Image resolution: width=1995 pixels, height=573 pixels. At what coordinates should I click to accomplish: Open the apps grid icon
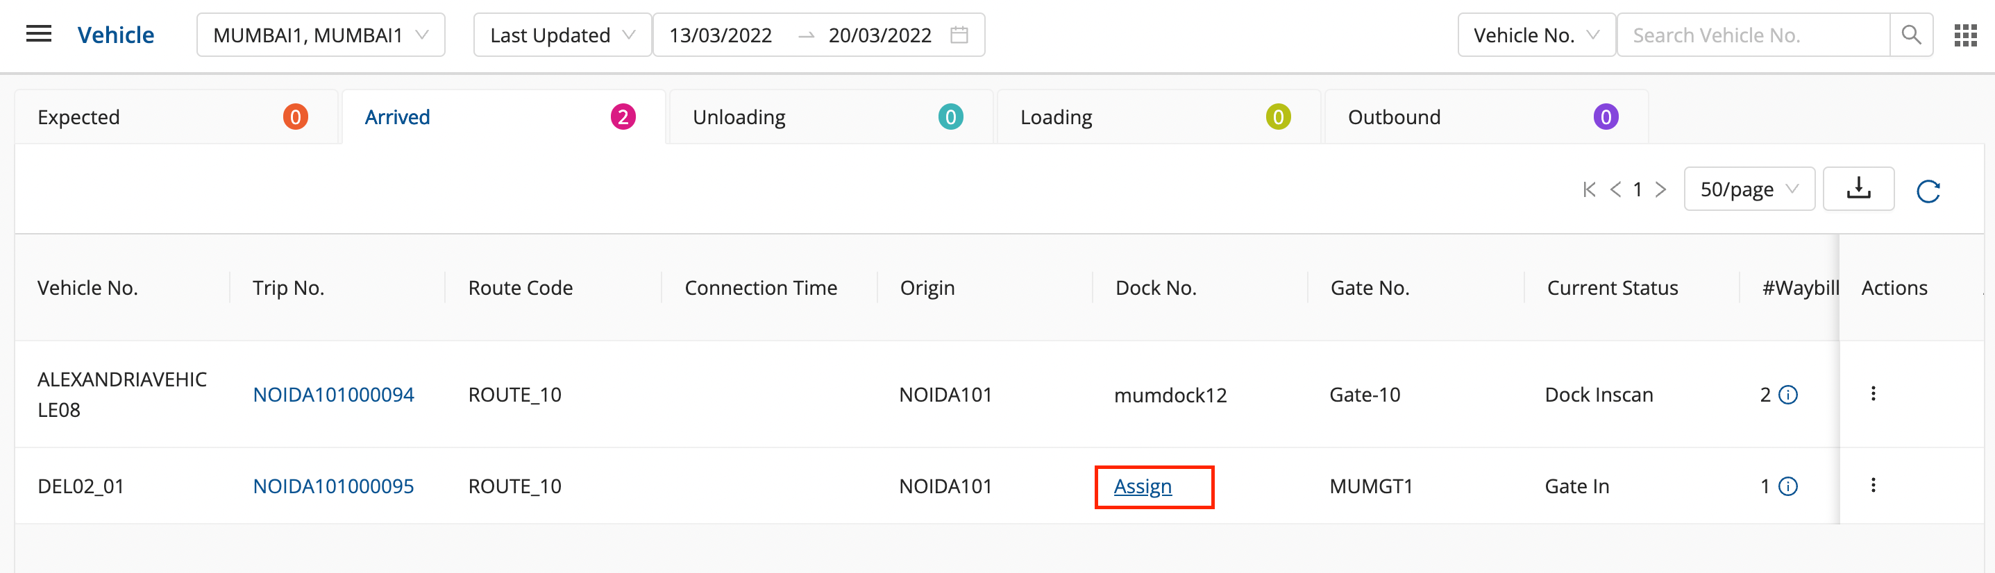click(1966, 35)
